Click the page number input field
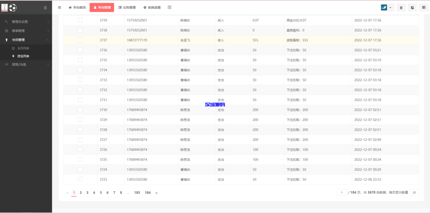This screenshot has width=430, height=213. point(342,193)
